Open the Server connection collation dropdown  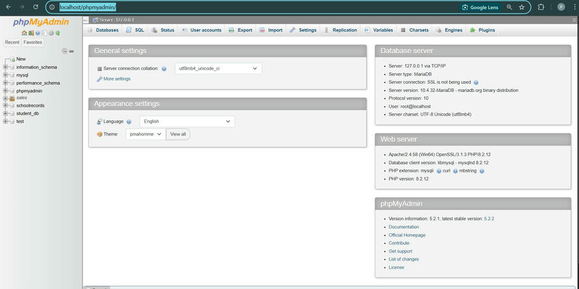coord(218,68)
